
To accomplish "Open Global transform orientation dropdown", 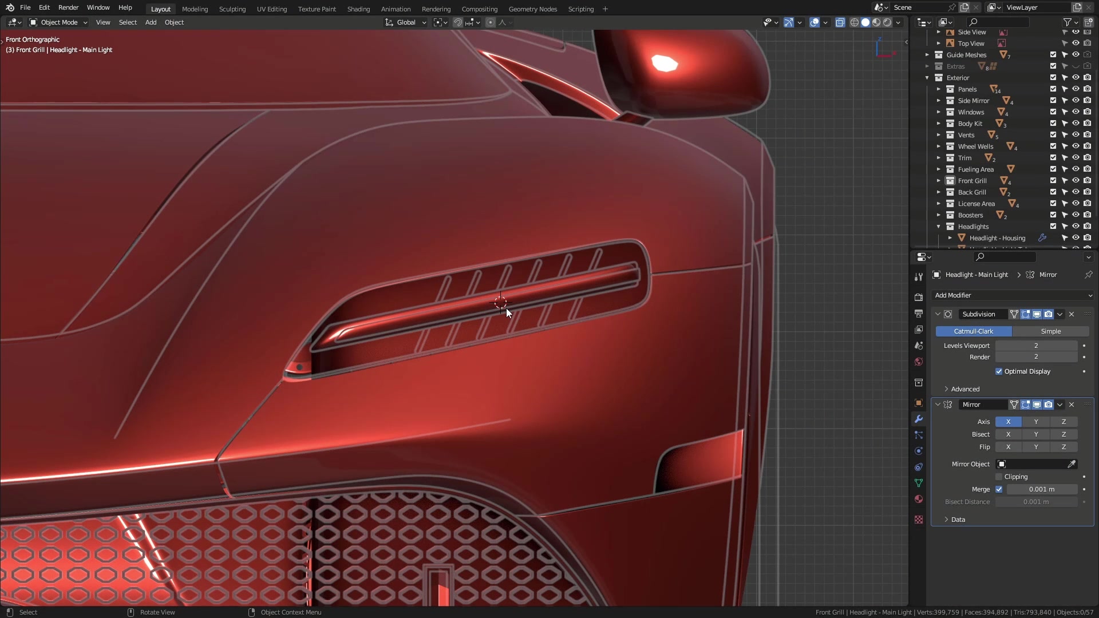I will (406, 22).
